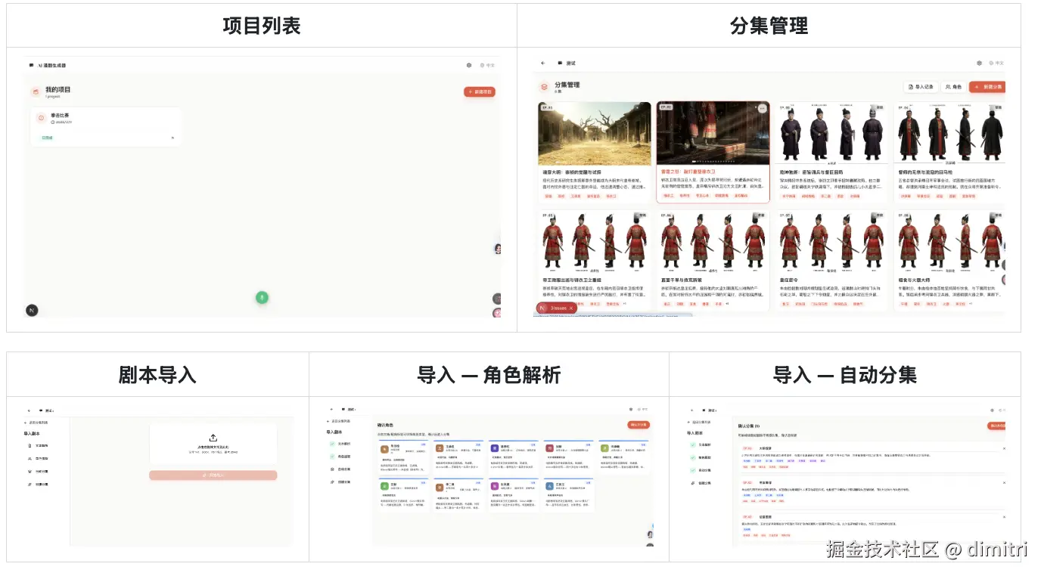1044x576 pixels.
Task: Open EP.04 episode thumbnail
Action: (949, 134)
